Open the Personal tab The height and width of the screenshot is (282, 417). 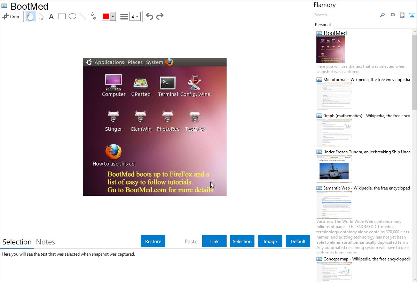pyautogui.click(x=323, y=25)
